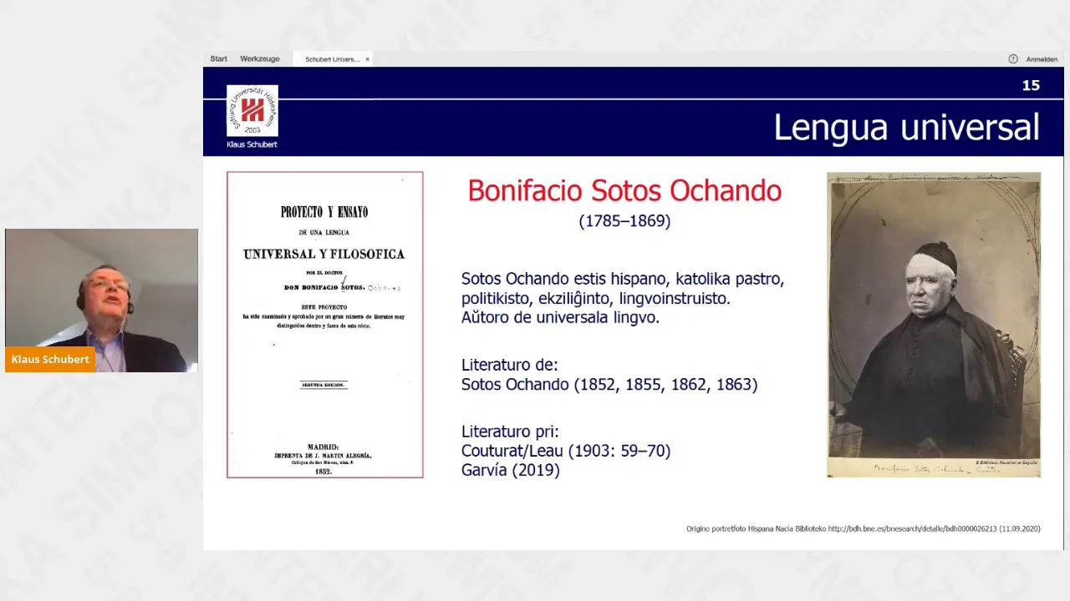This screenshot has height=601, width=1070.
Task: Click the reference 'Garvía (2019)'
Action: click(511, 471)
